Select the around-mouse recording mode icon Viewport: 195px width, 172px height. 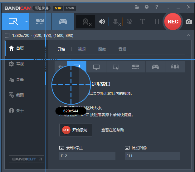[x=116, y=67]
